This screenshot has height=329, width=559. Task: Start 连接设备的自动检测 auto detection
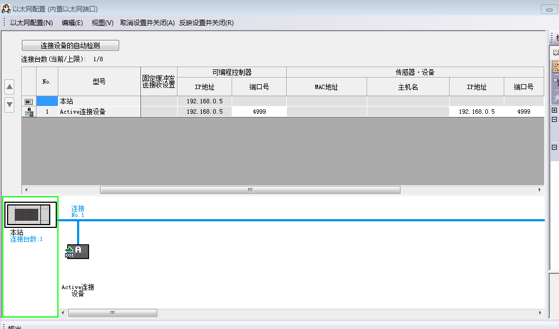[x=70, y=45]
